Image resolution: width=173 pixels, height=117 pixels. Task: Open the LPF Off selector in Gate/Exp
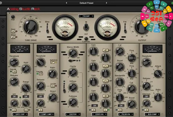[26, 97]
